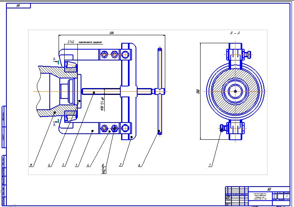Click the center hole in section view

click(x=235, y=91)
